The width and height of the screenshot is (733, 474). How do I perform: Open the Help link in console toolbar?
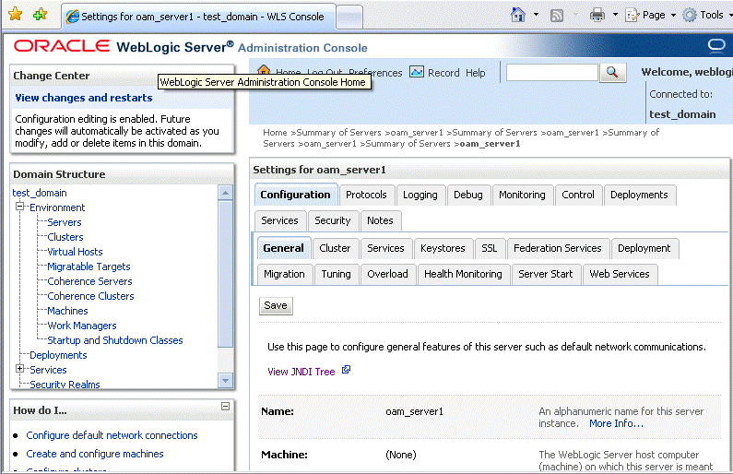[476, 73]
